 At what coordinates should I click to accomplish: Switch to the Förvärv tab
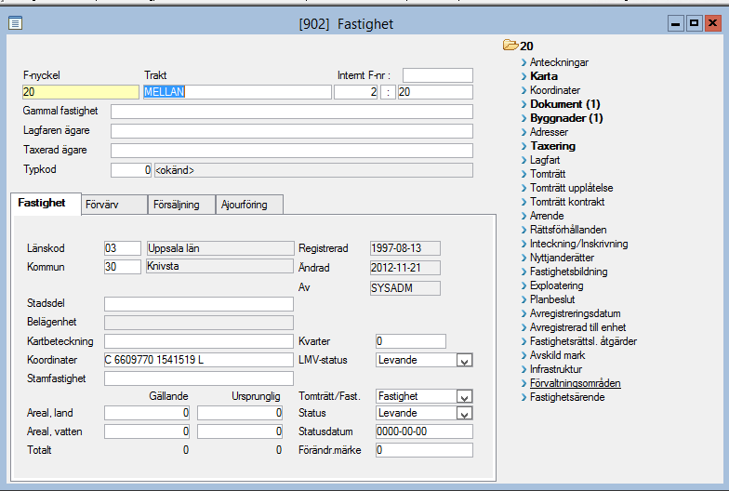coord(114,205)
